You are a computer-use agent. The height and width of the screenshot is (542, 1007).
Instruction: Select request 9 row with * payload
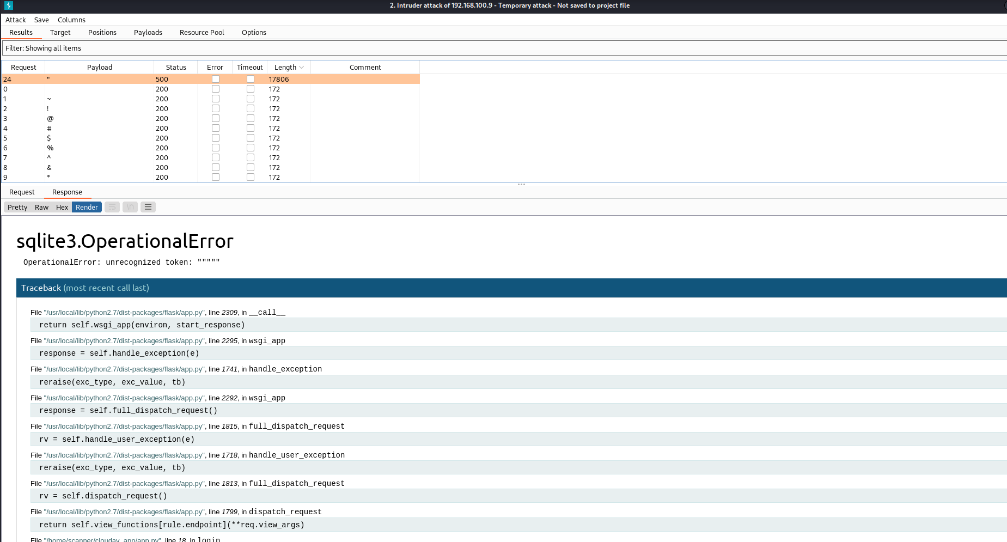[211, 177]
